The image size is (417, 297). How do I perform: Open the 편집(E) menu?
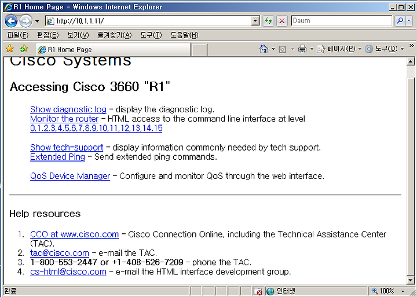tap(48, 35)
